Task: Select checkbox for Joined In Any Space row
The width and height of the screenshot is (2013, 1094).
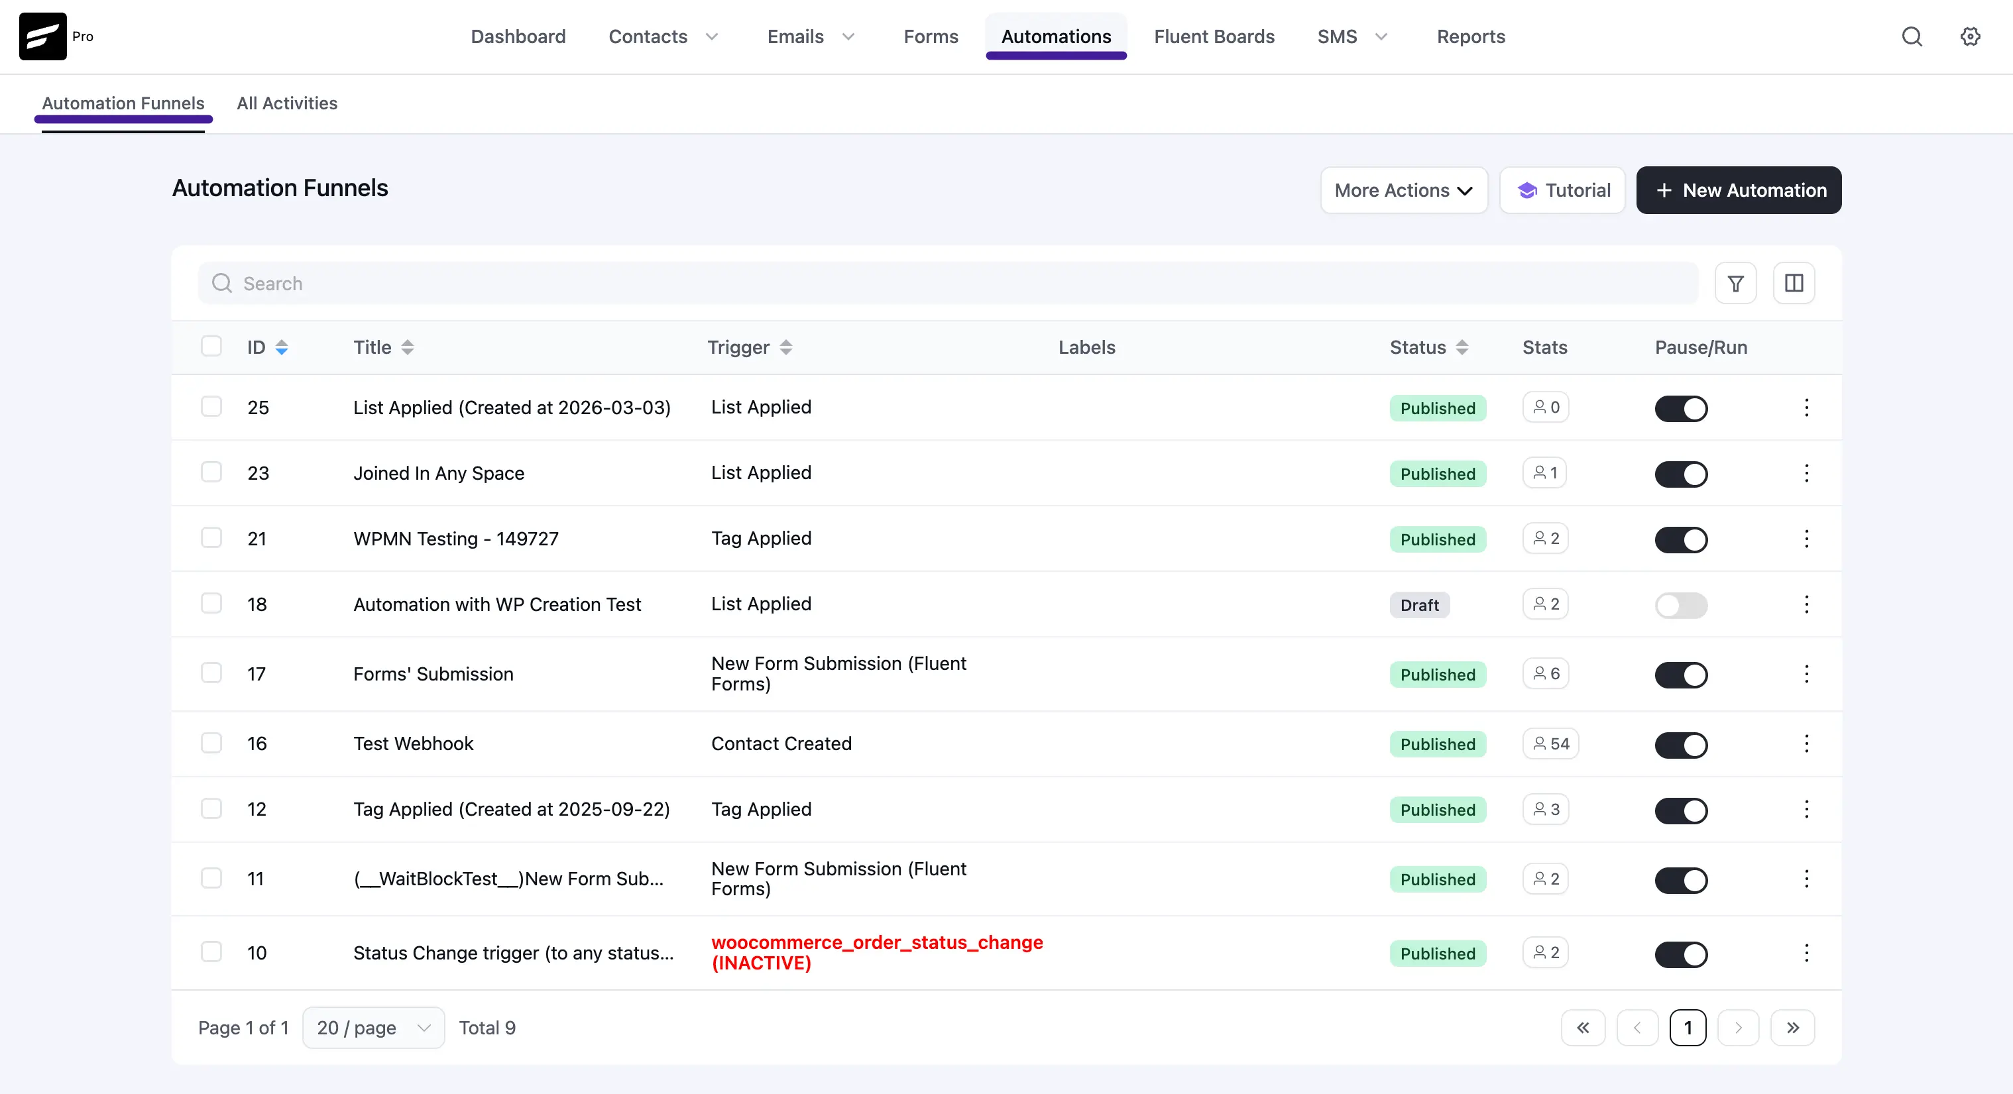Action: pos(211,472)
